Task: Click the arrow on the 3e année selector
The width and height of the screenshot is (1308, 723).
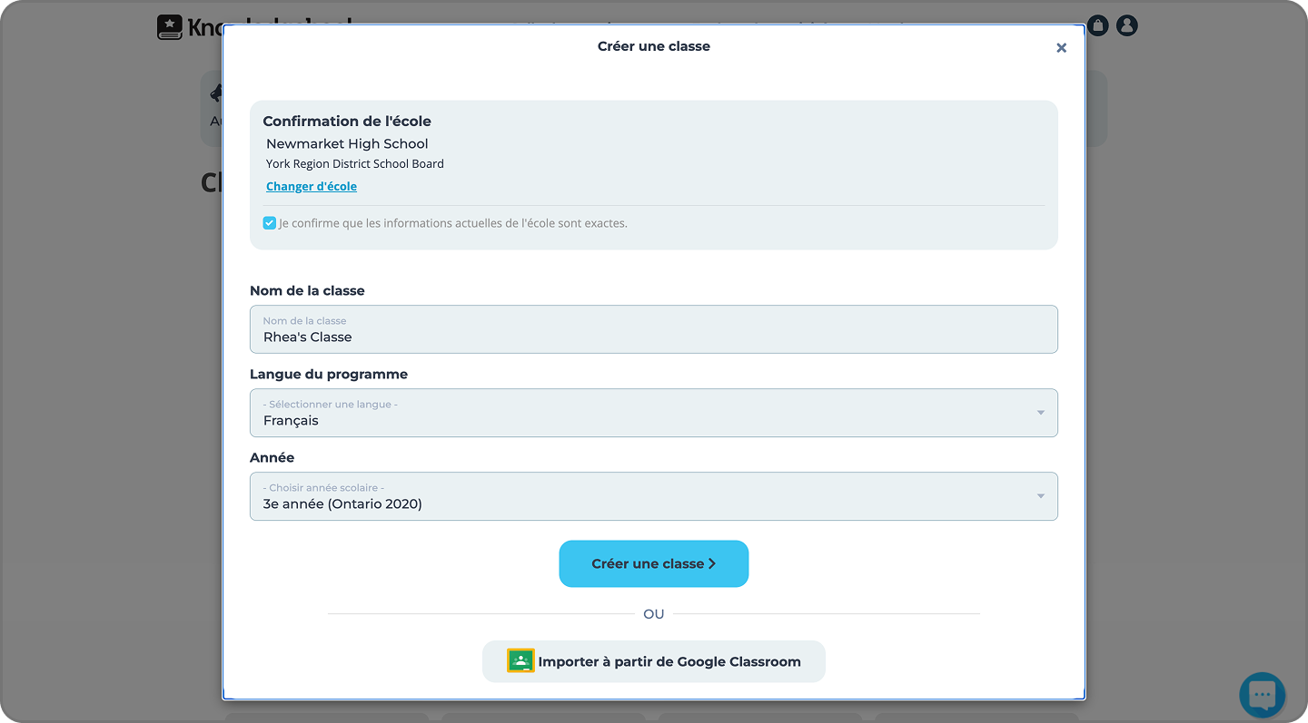Action: 1041,496
